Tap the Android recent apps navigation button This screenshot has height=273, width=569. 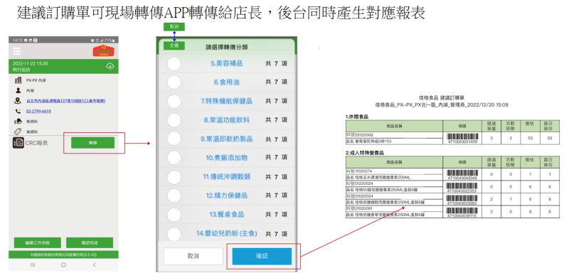[x=33, y=265]
